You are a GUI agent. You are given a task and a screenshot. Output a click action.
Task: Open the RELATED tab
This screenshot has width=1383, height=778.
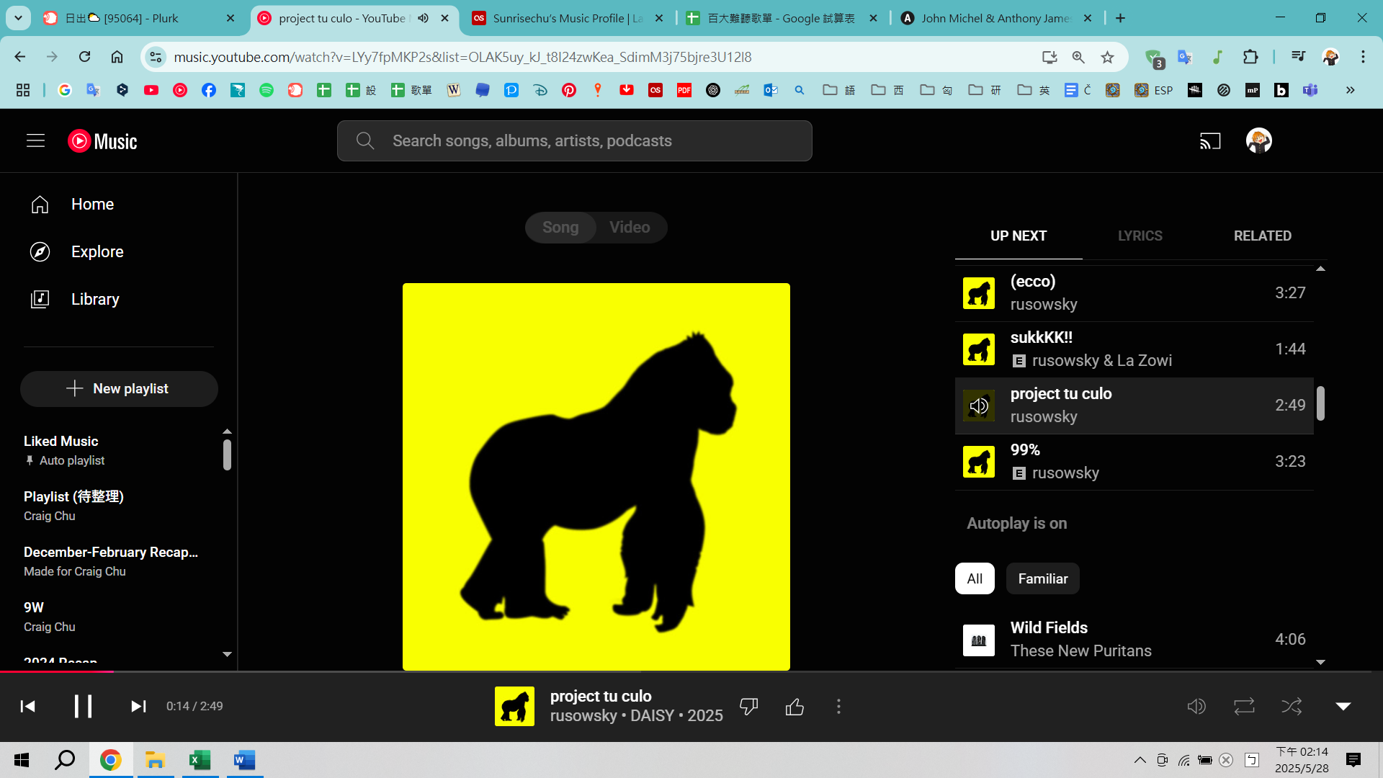[1262, 236]
